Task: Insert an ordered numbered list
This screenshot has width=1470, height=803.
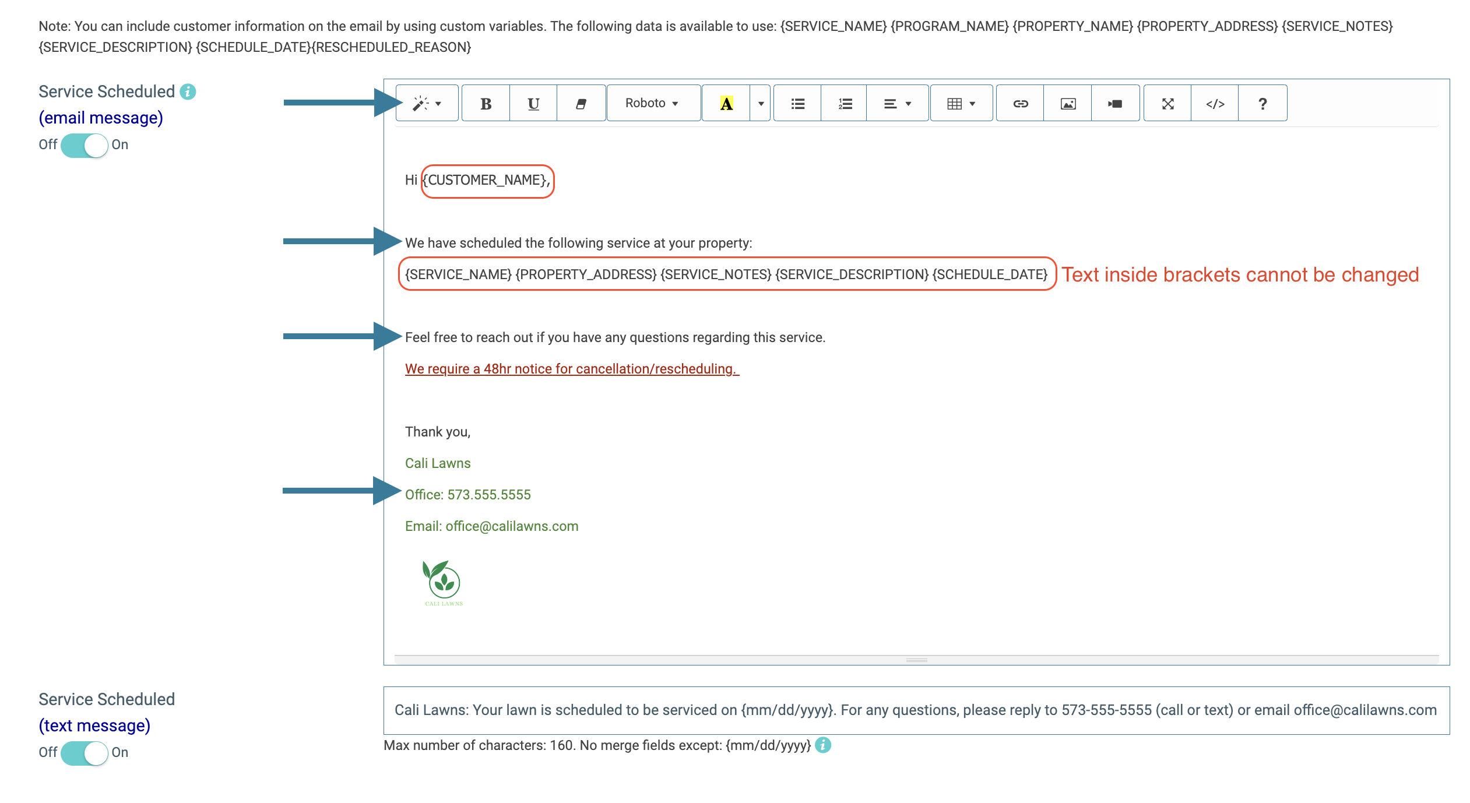Action: tap(844, 104)
